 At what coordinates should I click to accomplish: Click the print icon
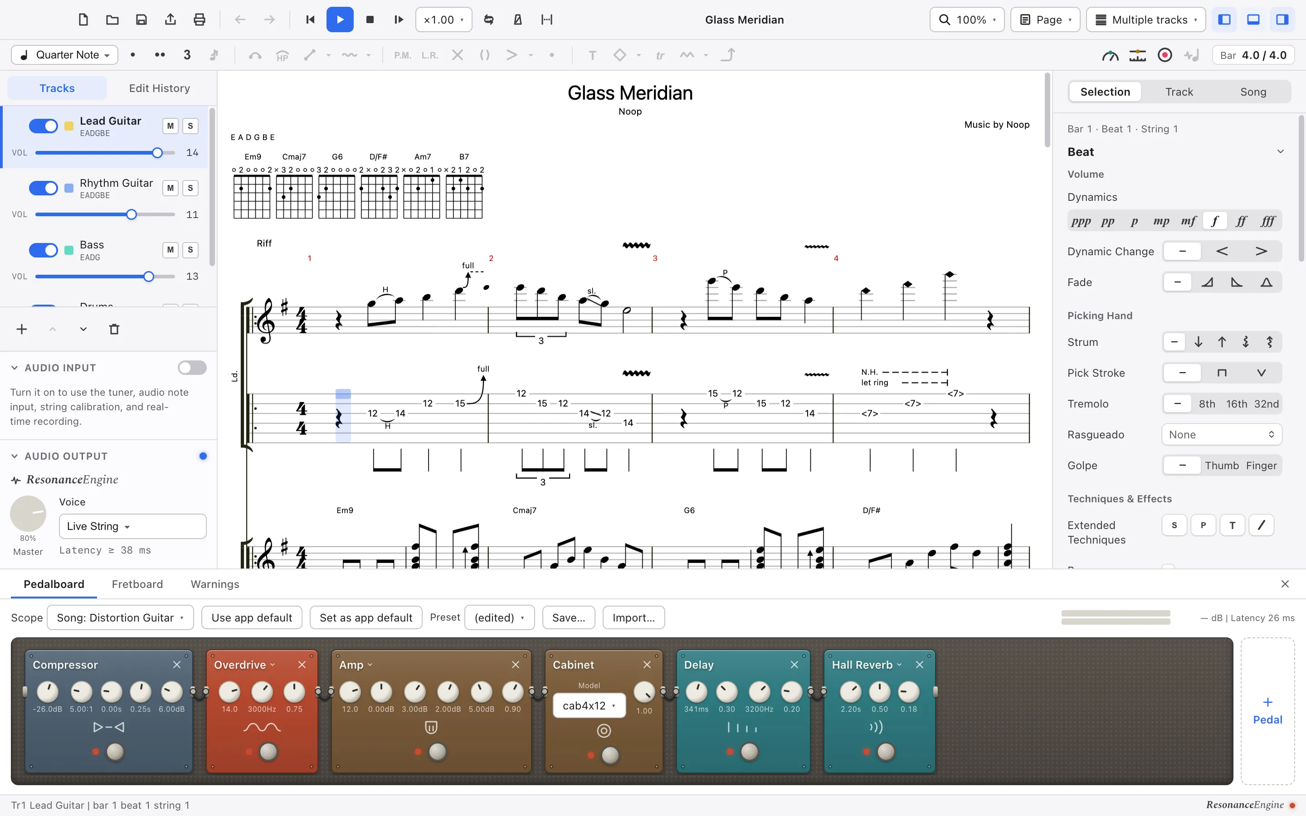199,20
